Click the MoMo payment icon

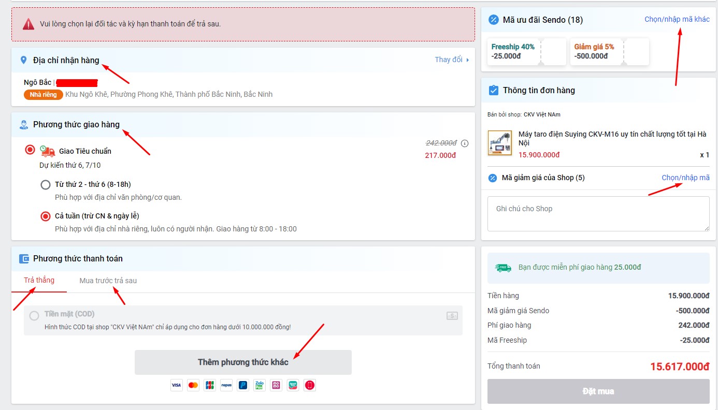[x=276, y=385]
